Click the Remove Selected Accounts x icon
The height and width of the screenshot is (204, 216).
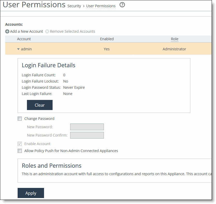(x=47, y=31)
